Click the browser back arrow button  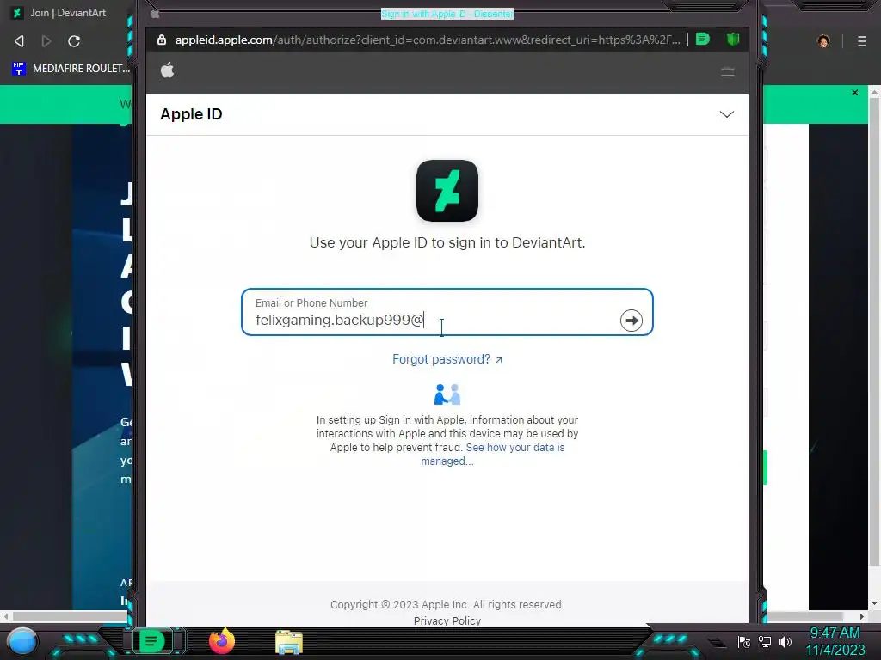pos(19,41)
